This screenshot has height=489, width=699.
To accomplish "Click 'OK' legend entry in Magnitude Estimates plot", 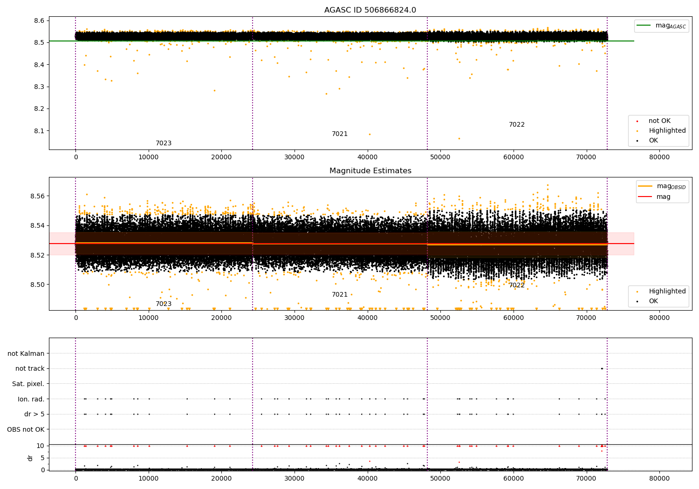I will pyautogui.click(x=653, y=301).
